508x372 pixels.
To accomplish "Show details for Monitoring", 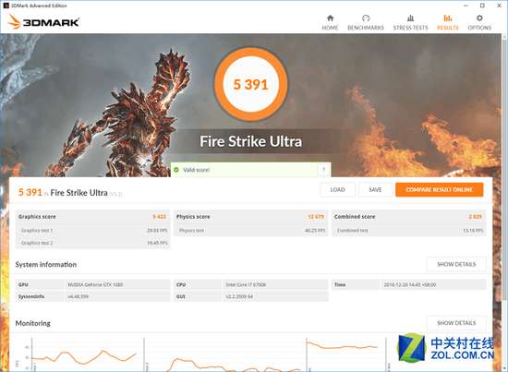I will click(x=456, y=323).
